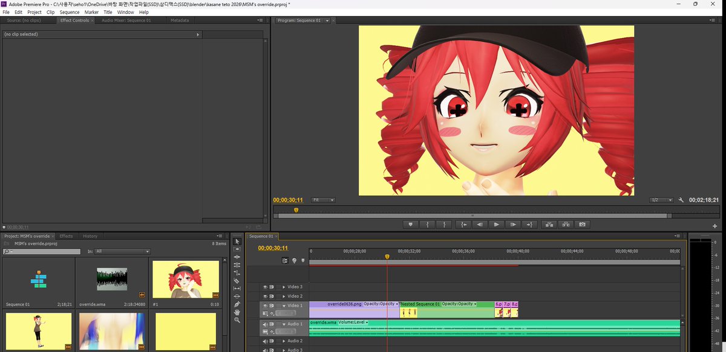Open the button editor plus icon
Image resolution: width=726 pixels, height=352 pixels.
pos(715,226)
